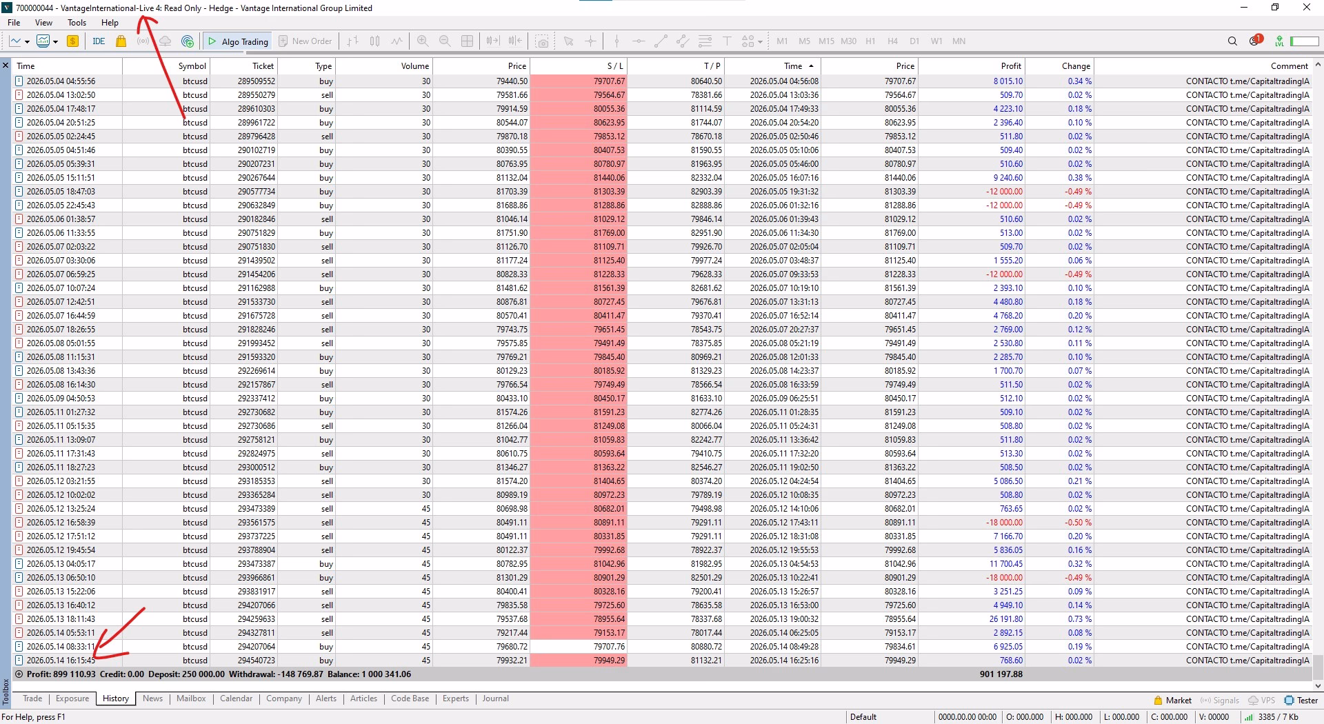
Task: Select the H1 timeframe
Action: pos(870,41)
